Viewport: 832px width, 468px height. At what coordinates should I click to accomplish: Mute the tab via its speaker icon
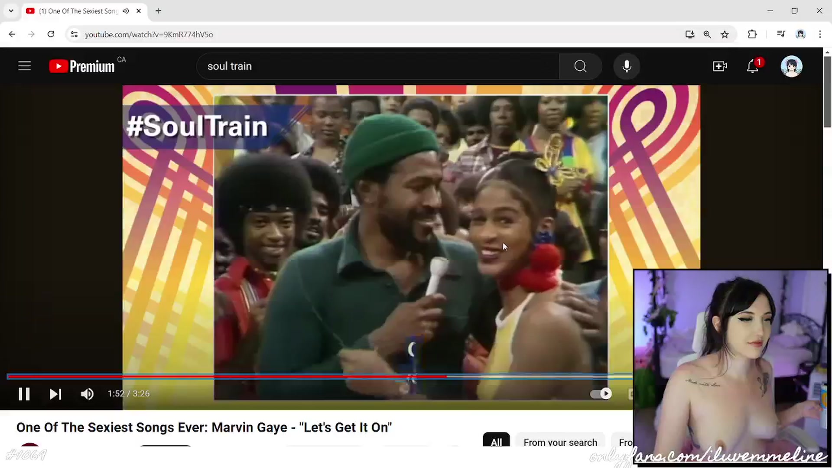tap(126, 11)
